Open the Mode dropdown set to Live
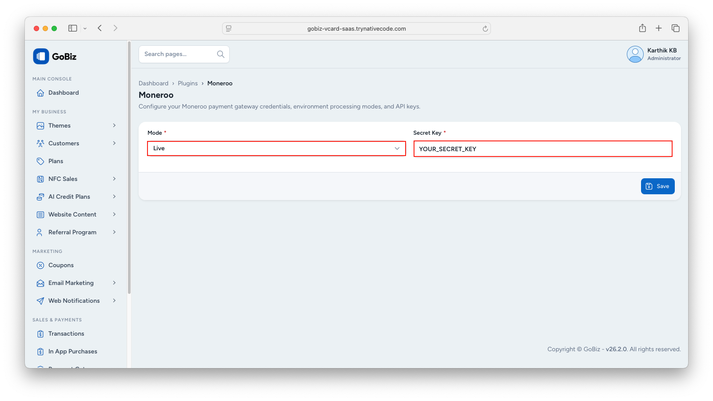This screenshot has width=713, height=401. [x=276, y=148]
